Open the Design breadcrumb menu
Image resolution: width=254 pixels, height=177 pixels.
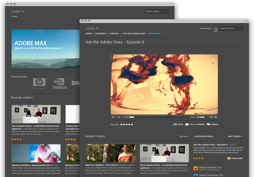(115, 33)
